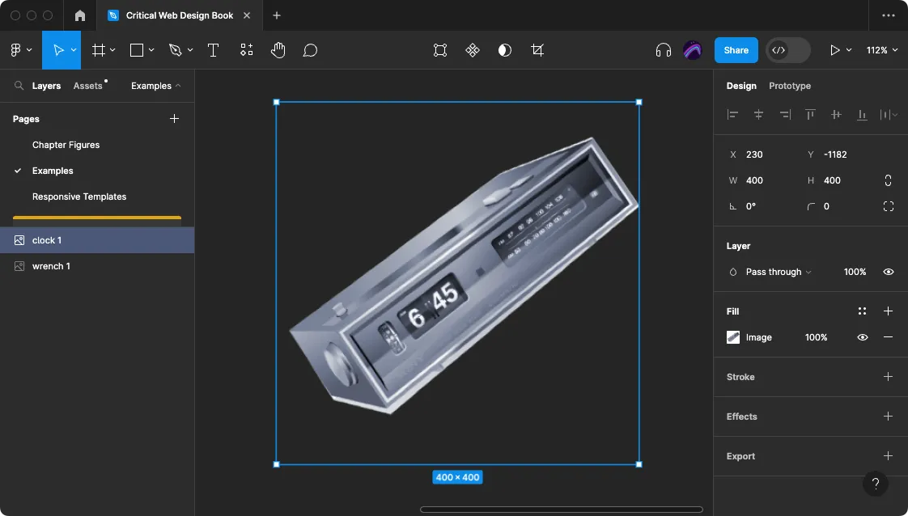This screenshot has width=908, height=516.
Task: Click the Share button
Action: [x=736, y=49]
